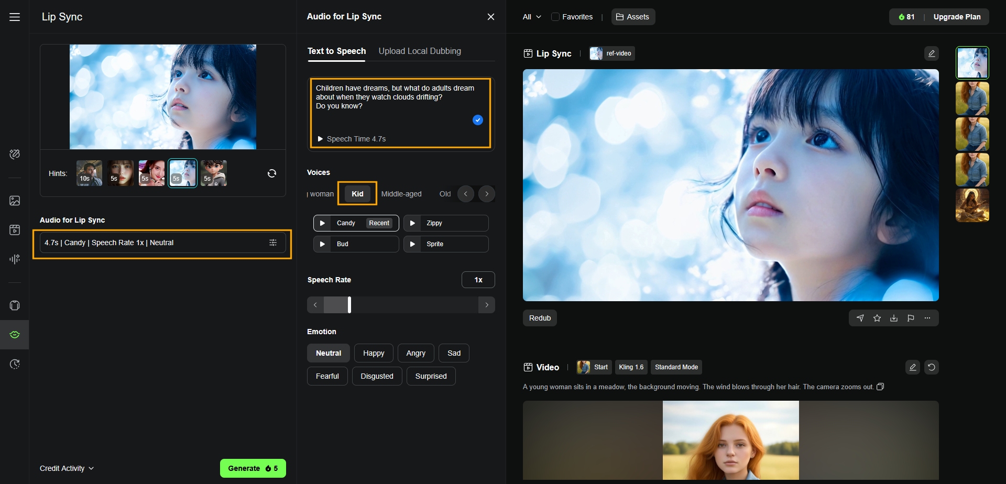Click the Kling 1.6 model tag

click(631, 367)
